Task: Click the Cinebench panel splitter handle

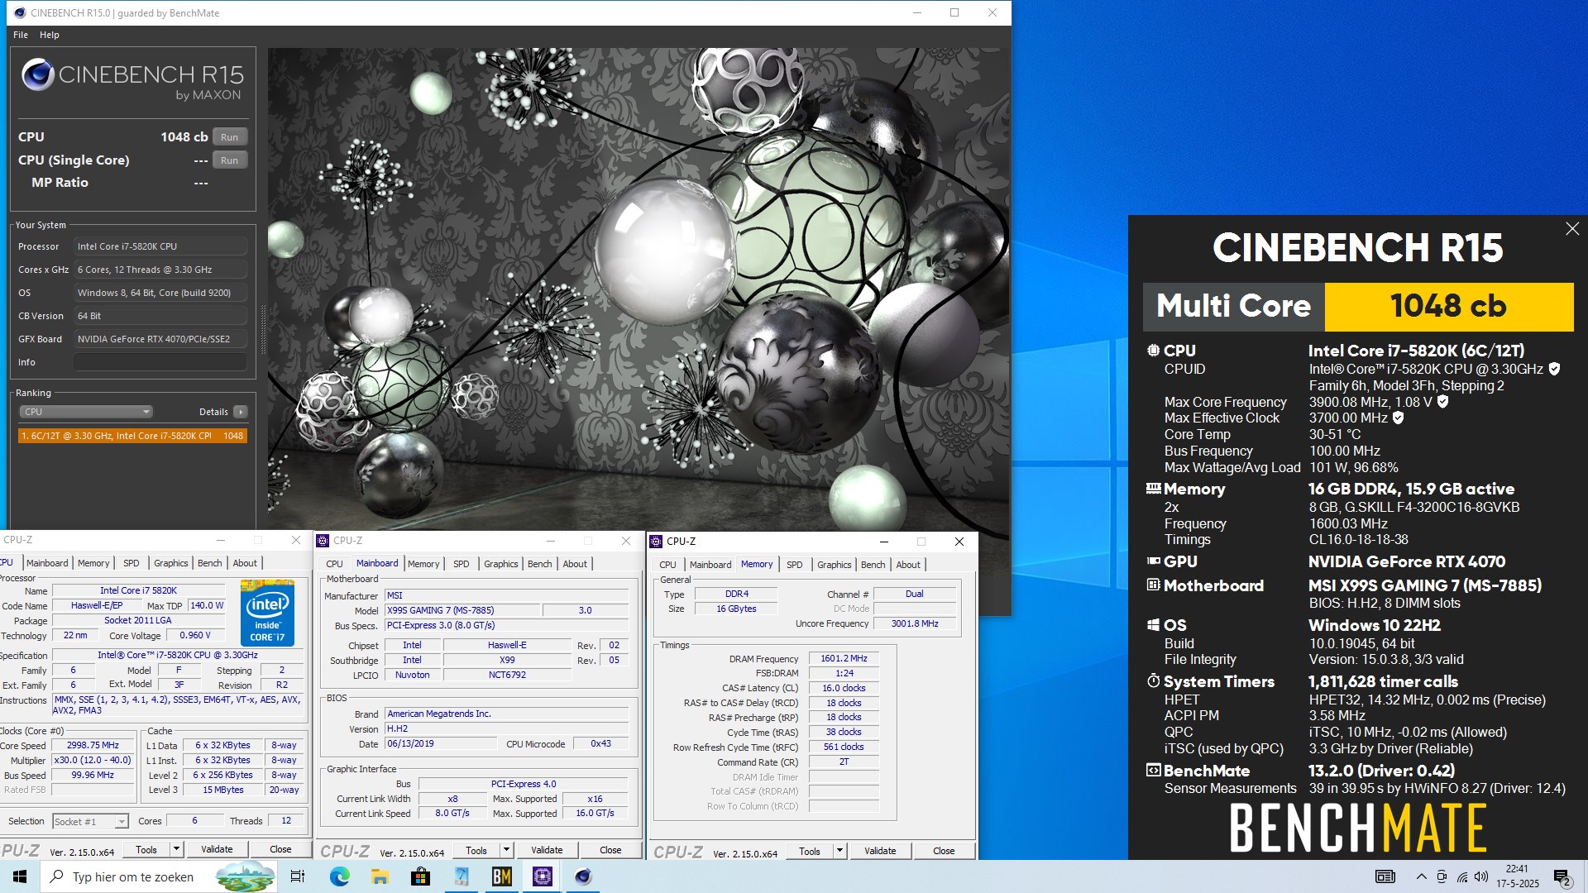Action: click(x=264, y=330)
